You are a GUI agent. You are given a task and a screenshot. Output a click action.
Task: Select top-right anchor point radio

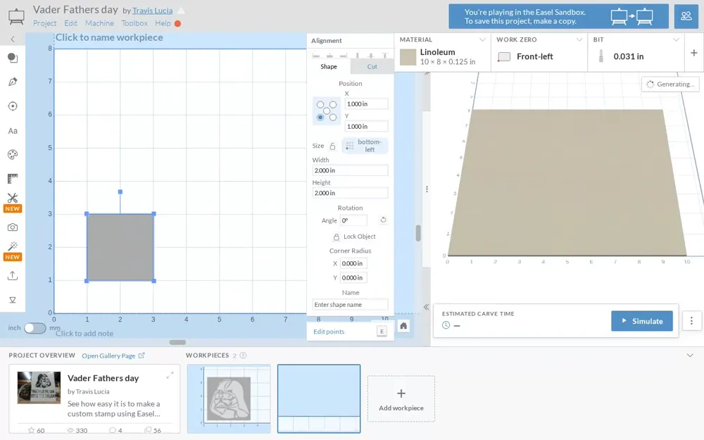tap(333, 105)
